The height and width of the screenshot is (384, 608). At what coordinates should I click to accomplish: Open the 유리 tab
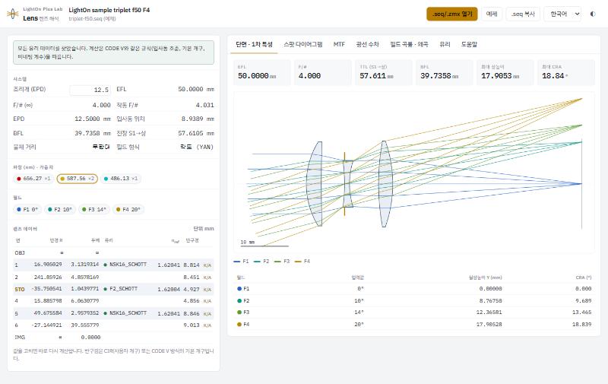coord(445,44)
